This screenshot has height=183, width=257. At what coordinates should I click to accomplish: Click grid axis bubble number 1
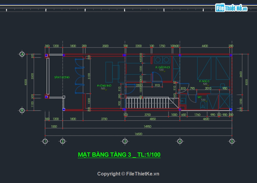tap(45, 141)
